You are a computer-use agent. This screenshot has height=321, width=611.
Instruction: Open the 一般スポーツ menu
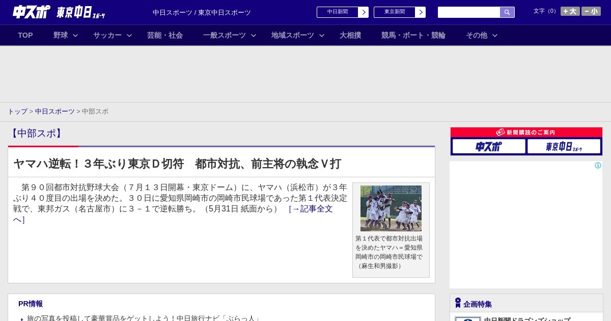click(x=225, y=35)
